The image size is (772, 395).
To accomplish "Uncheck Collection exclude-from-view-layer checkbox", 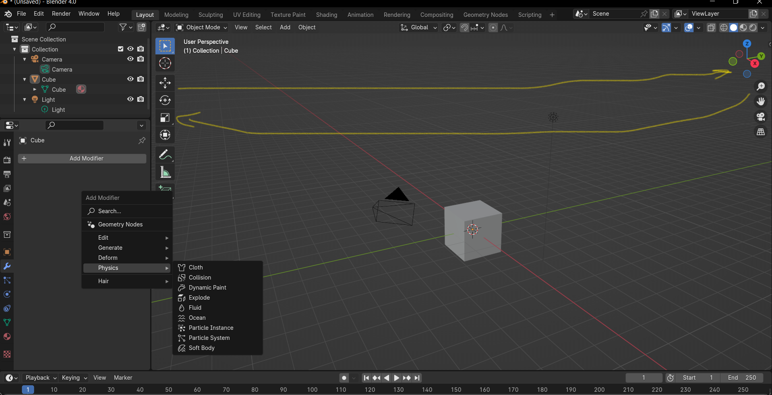I will 120,49.
